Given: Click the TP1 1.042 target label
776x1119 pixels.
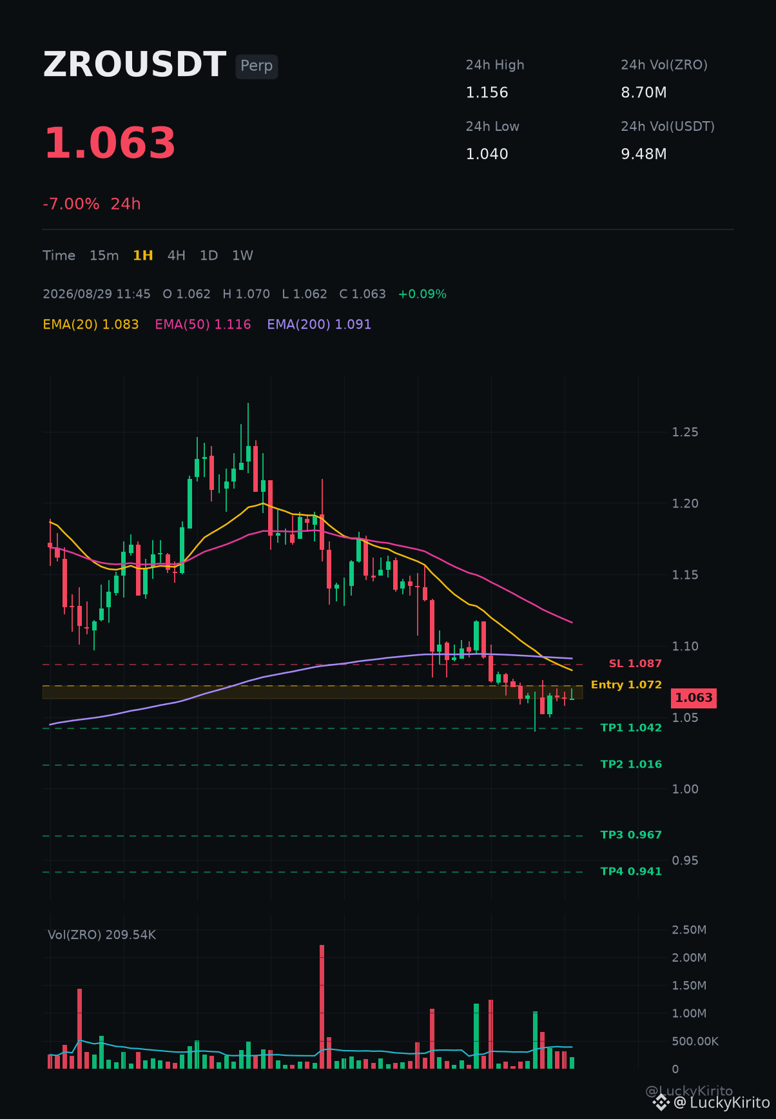Looking at the screenshot, I should (631, 728).
